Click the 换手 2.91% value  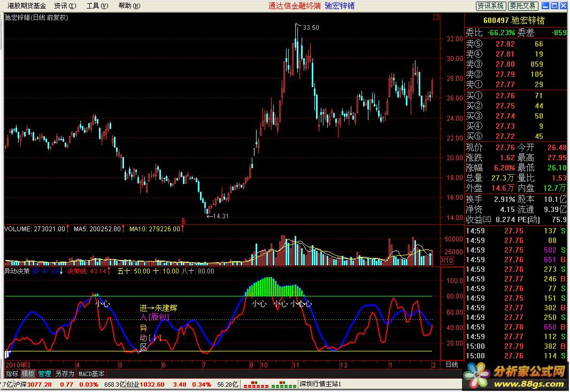tap(504, 200)
